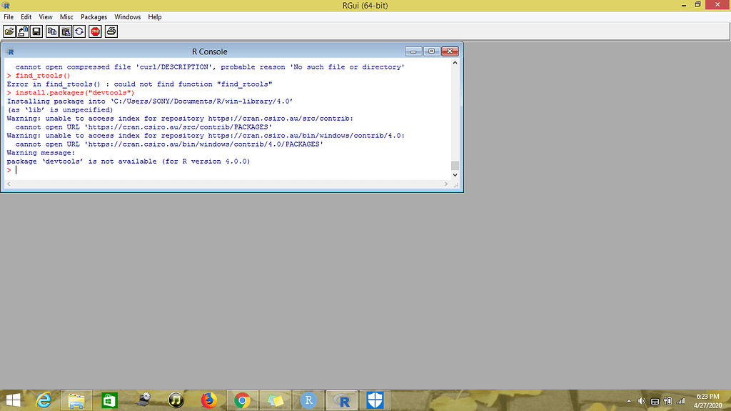Click the Open script toolbar icon
731x411 pixels.
coord(9,31)
